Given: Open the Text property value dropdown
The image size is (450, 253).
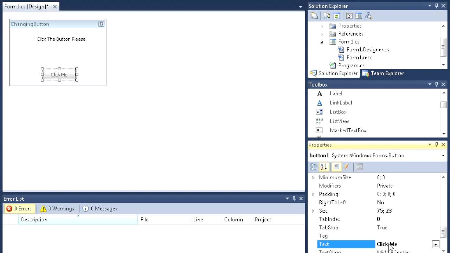Looking at the screenshot, I should [x=436, y=244].
